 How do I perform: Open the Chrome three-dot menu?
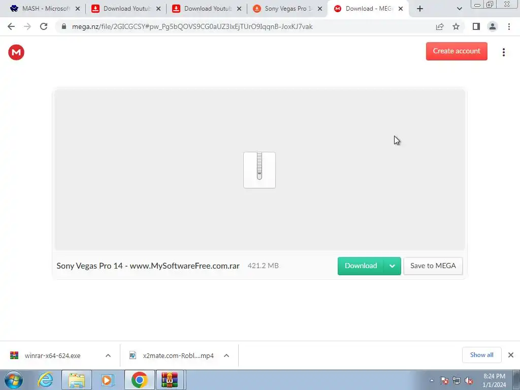509,26
